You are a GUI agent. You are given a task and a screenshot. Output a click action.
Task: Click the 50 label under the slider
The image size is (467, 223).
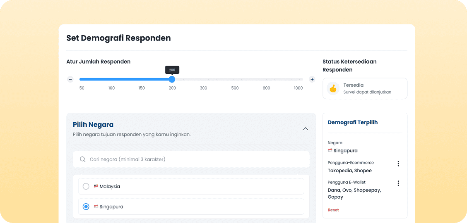pos(82,88)
